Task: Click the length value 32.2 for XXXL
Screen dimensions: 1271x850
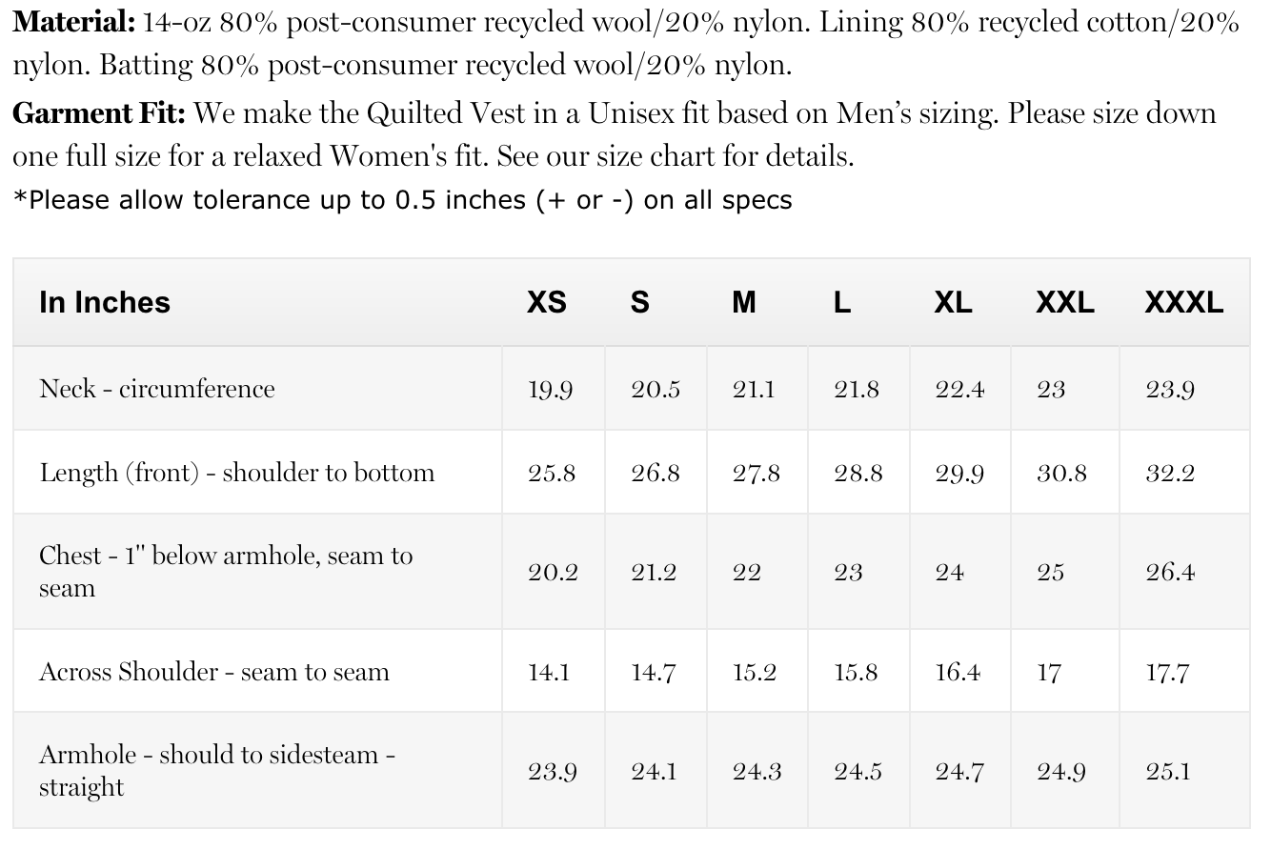Action: [x=1170, y=474]
